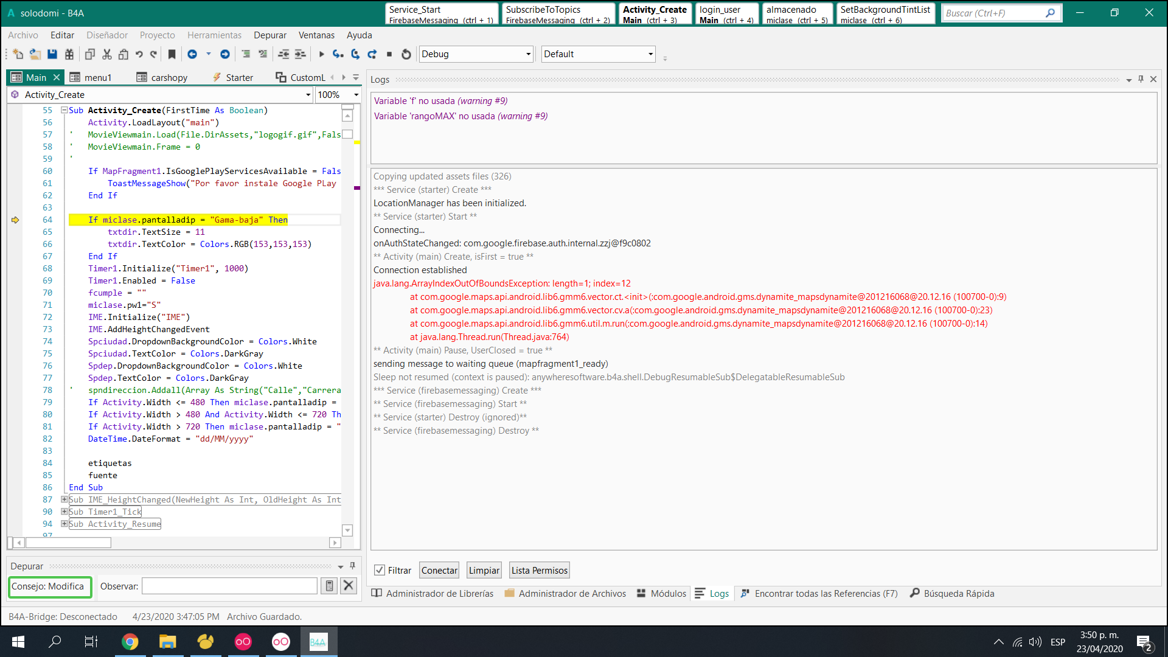Open Chrome from the Windows taskbar
1168x657 pixels.
click(x=130, y=642)
